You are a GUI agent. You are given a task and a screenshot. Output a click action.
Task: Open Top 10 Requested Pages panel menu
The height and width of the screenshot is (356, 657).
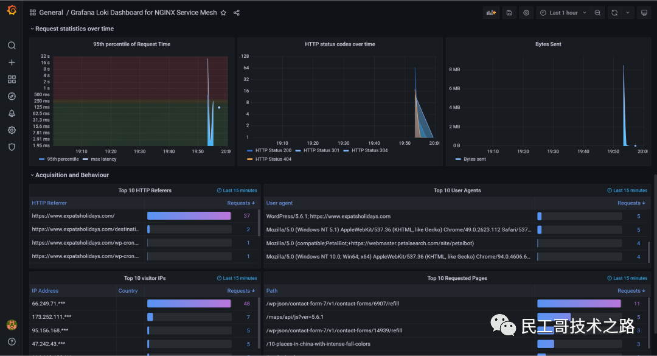457,278
